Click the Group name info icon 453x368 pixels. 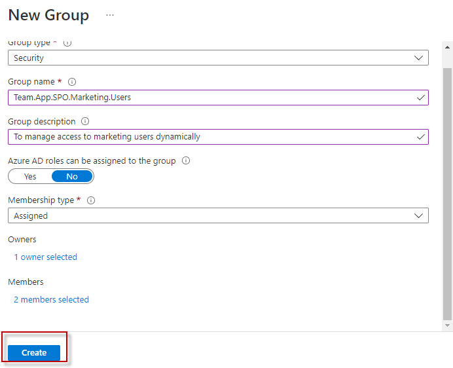point(72,82)
